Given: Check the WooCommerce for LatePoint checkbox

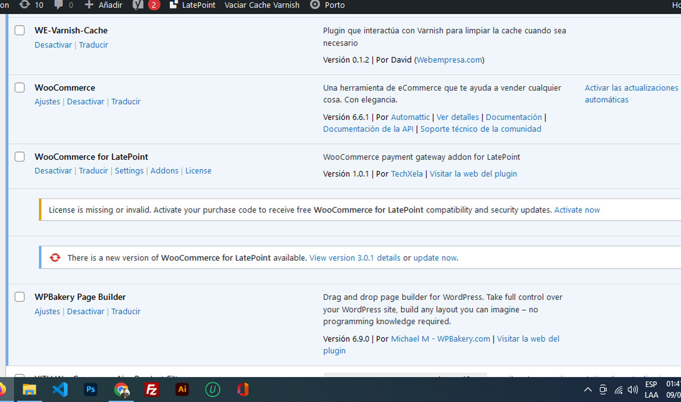Looking at the screenshot, I should click(19, 157).
